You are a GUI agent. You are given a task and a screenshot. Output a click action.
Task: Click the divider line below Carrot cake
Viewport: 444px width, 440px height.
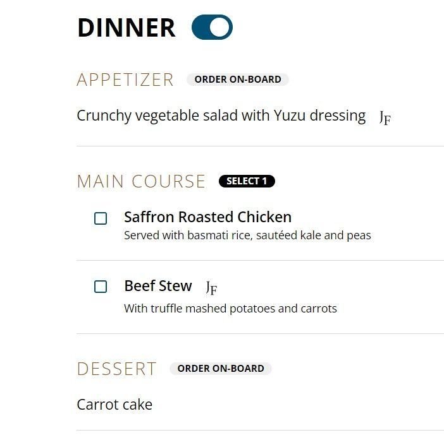pyautogui.click(x=260, y=431)
